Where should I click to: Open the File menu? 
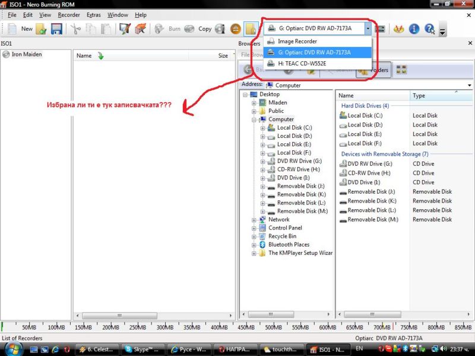pyautogui.click(x=12, y=15)
